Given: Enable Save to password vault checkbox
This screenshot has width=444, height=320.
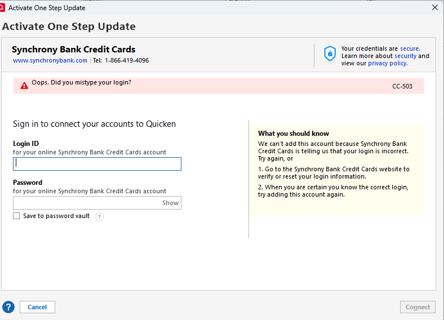Looking at the screenshot, I should (16, 216).
